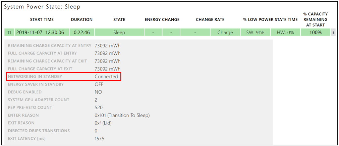Click % CAPACITY REMAINING AT START header
This screenshot has height=146, width=339.
315,19
